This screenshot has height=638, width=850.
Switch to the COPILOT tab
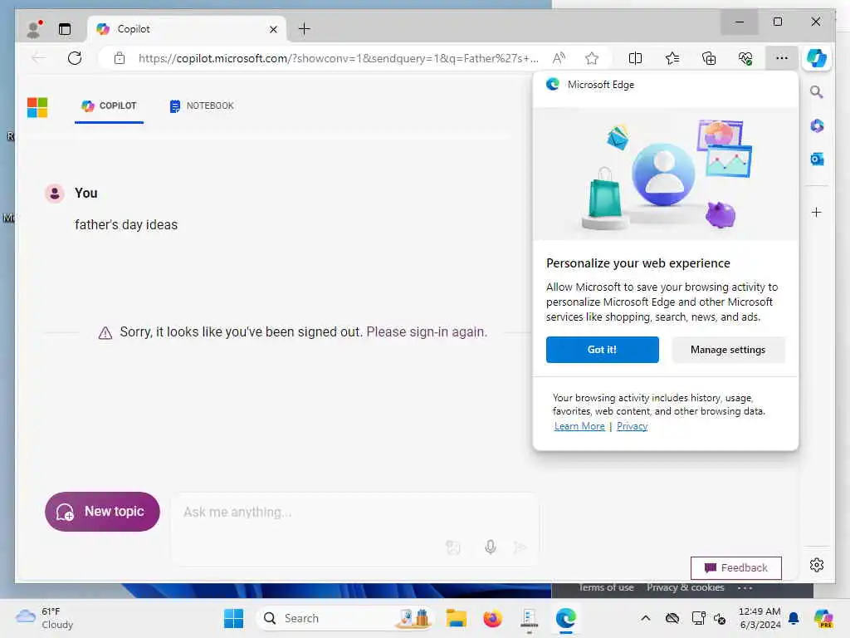click(x=109, y=106)
